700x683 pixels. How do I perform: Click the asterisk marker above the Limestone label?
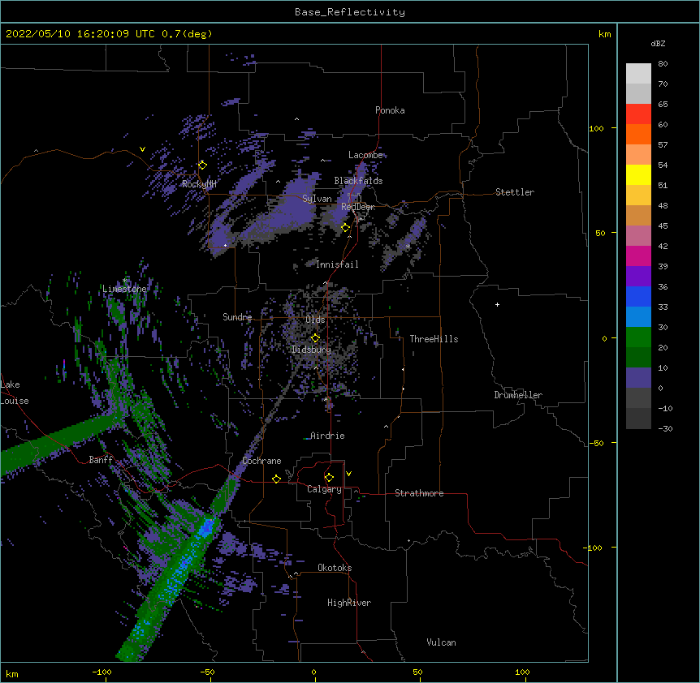click(125, 281)
